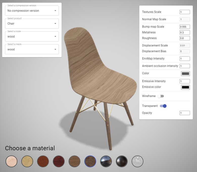The height and width of the screenshot is (172, 197).
Task: Select the last gray material swatch
Action: [137, 161]
